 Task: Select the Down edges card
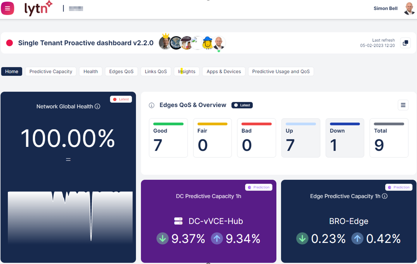click(345, 138)
